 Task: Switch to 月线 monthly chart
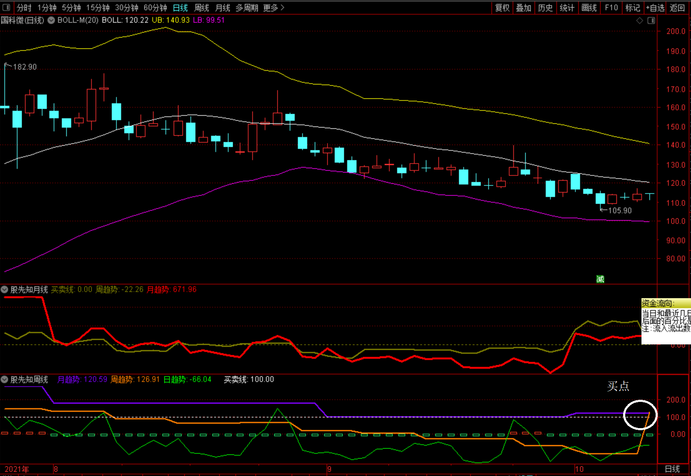[x=223, y=7]
